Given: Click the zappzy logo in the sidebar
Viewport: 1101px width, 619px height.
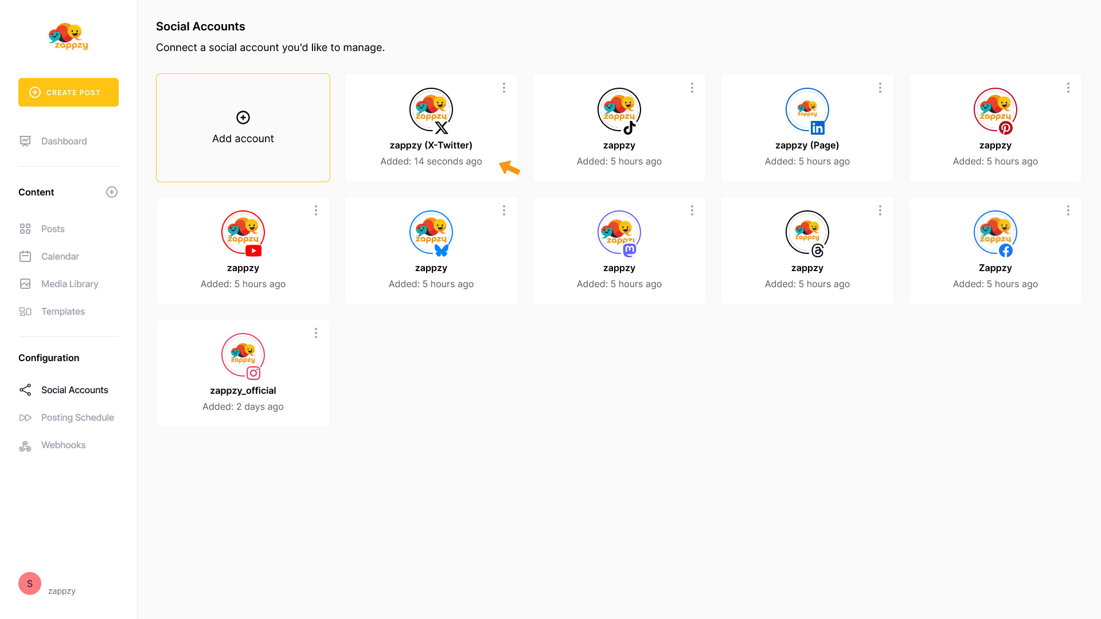Looking at the screenshot, I should 68,37.
